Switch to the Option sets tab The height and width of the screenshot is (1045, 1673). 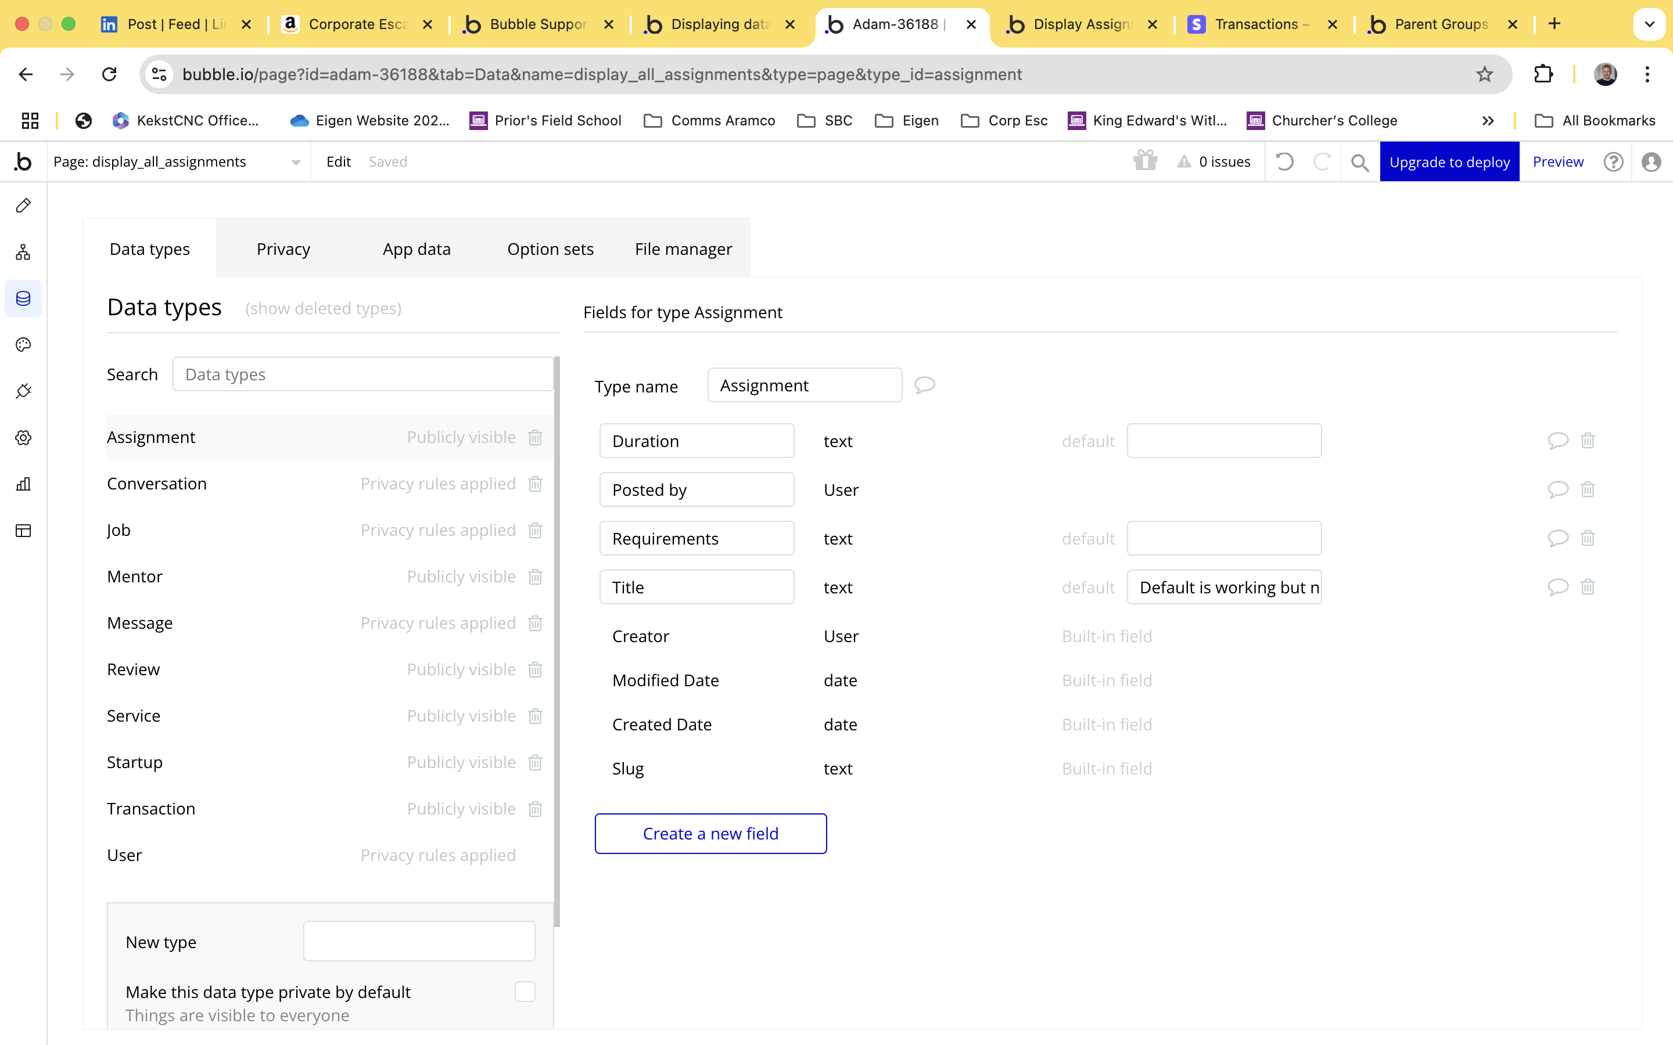coord(550,249)
